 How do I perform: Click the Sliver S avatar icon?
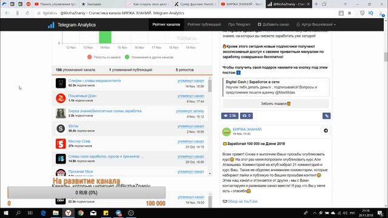click(61, 128)
